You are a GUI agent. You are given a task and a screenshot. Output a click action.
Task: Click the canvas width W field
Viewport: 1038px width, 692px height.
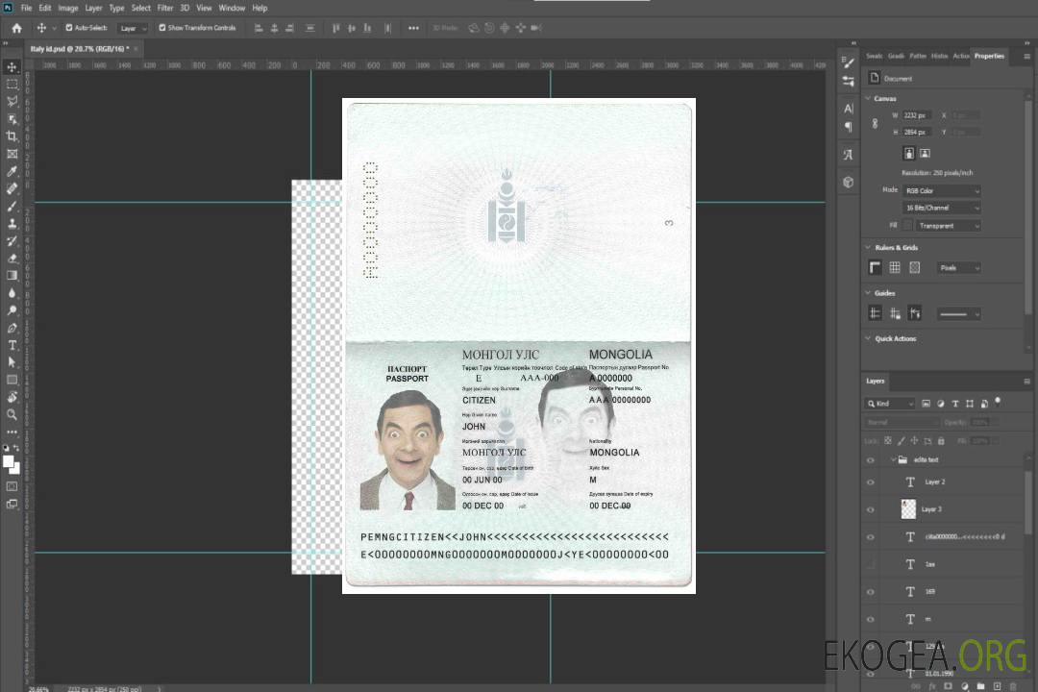pos(918,115)
